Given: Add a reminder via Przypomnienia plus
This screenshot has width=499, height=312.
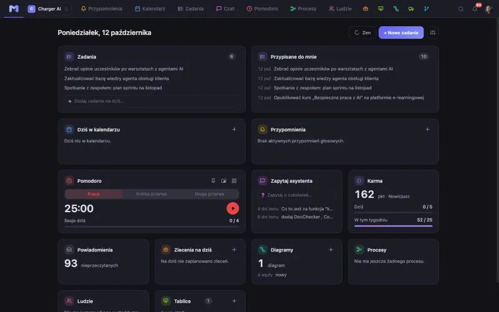Looking at the screenshot, I should click(x=427, y=129).
